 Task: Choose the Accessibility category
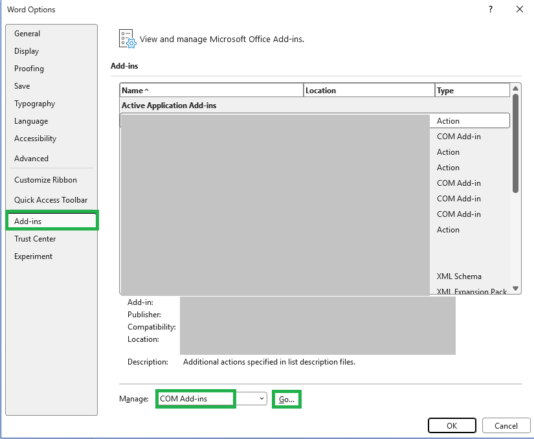click(51, 139)
